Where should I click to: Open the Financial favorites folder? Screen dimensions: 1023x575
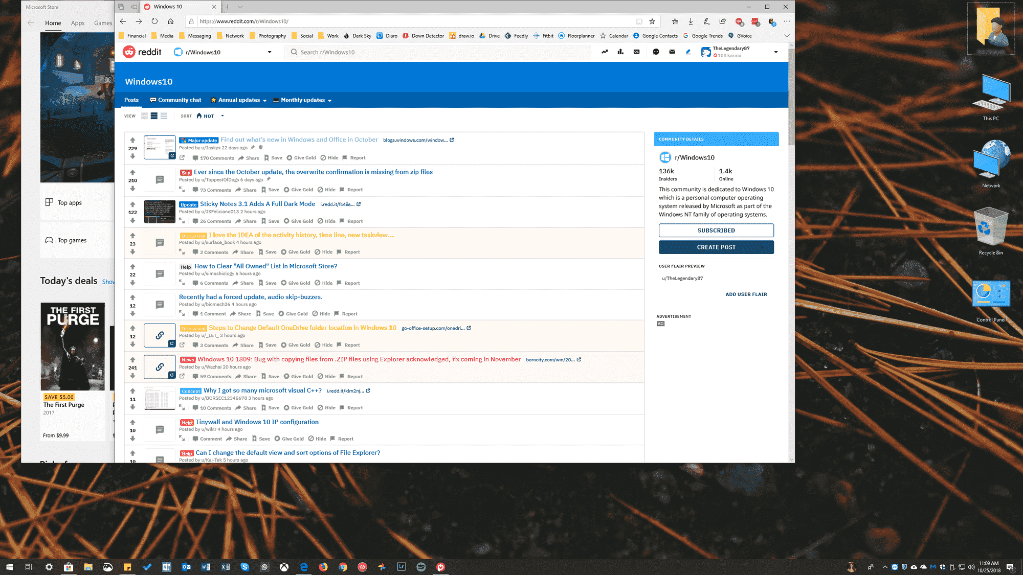point(132,36)
